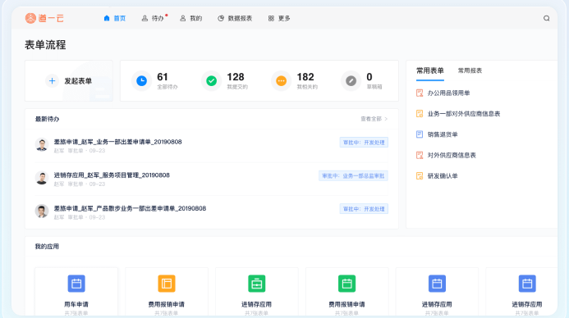Viewport: 569px width, 318px height.
Task: Open 差旅申请_赵军_业务一部出差申请单_20190808
Action: click(118, 142)
